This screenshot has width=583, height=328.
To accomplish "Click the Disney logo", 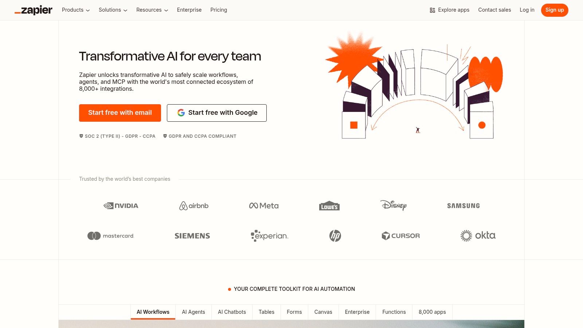I will (394, 206).
